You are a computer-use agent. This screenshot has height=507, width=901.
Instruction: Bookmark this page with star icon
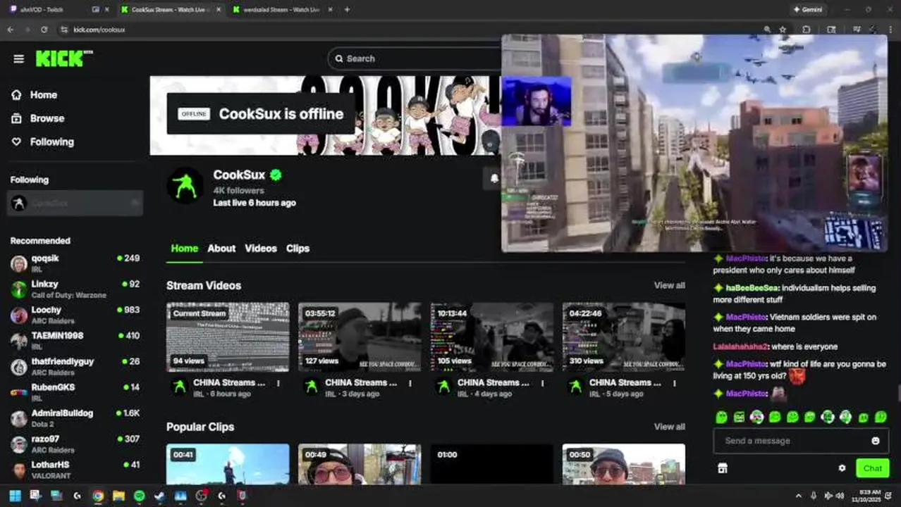pos(783,30)
